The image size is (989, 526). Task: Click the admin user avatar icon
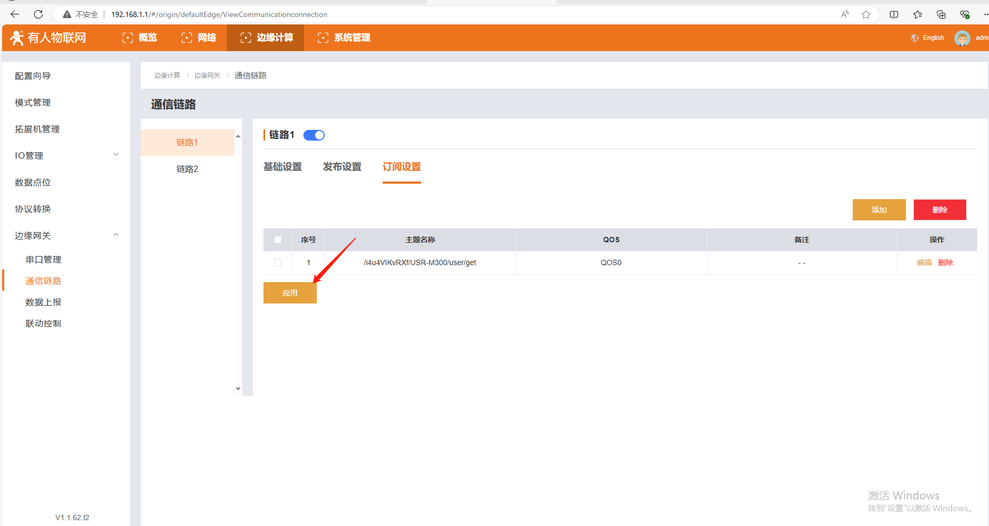pyautogui.click(x=962, y=38)
